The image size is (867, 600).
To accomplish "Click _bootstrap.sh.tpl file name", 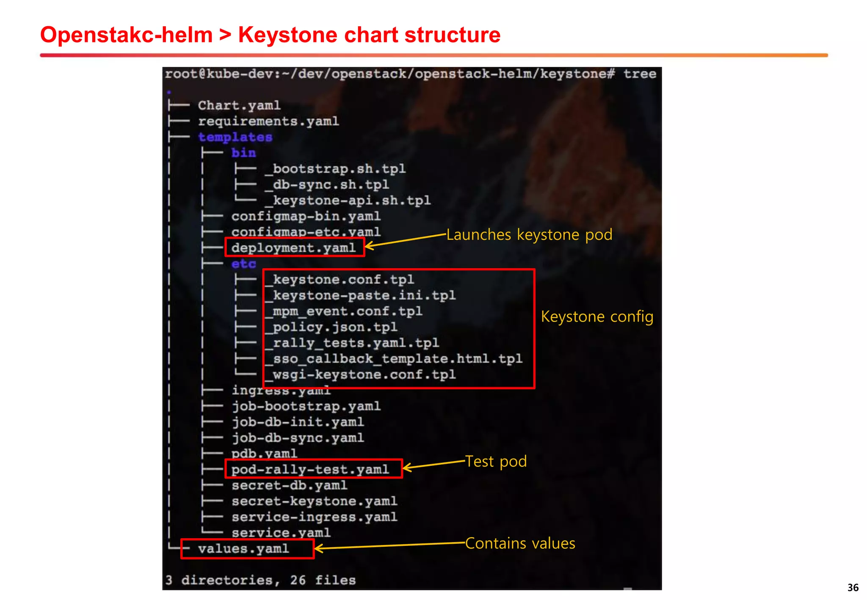I will click(335, 169).
